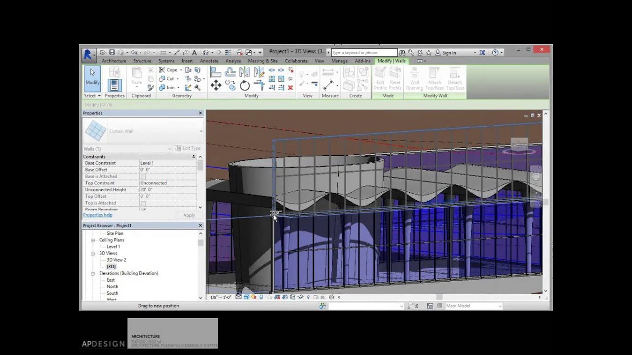This screenshot has width=632, height=355.
Task: Click the Exchange Apps X icon
Action: pos(482,52)
